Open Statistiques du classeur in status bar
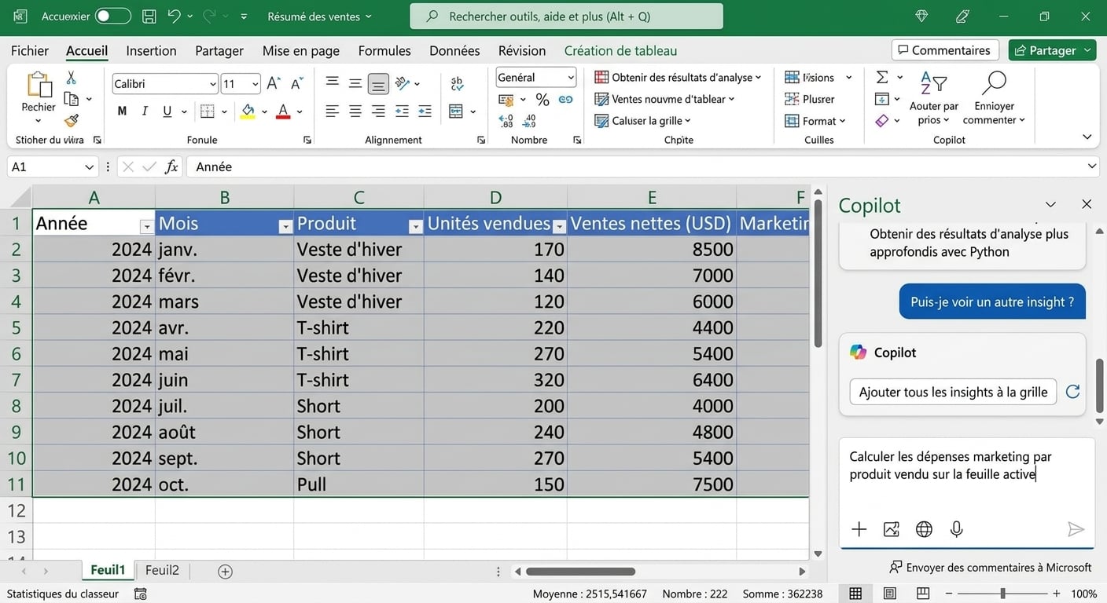Viewport: 1107px width, 603px height. 62,594
